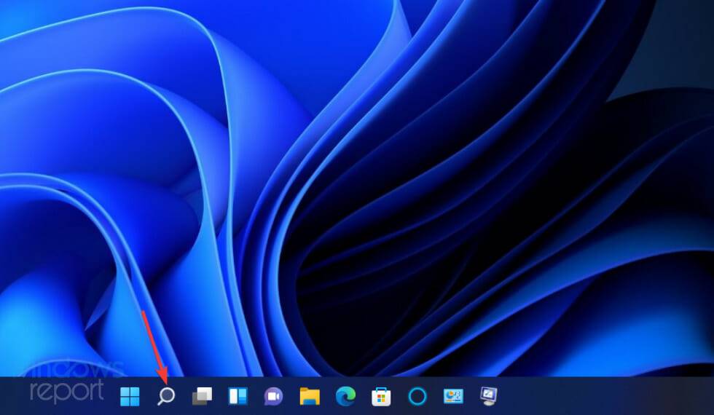Launch Microsoft Edge browser
The image size is (714, 415).
coord(345,396)
